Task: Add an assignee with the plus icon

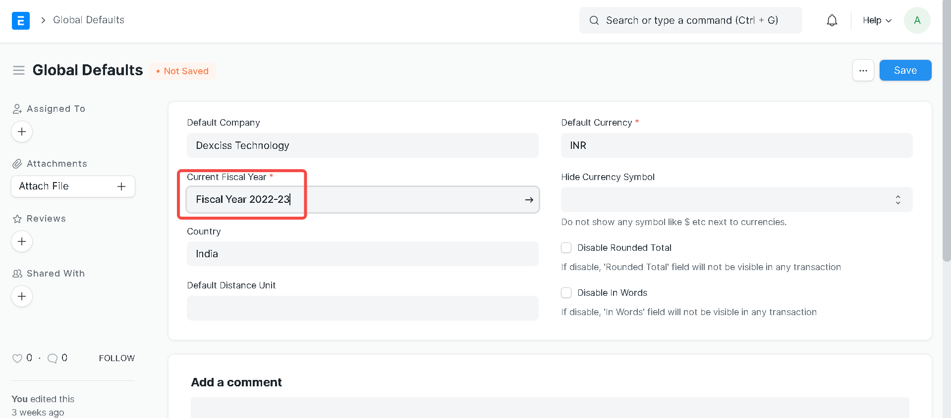Action: pos(22,132)
